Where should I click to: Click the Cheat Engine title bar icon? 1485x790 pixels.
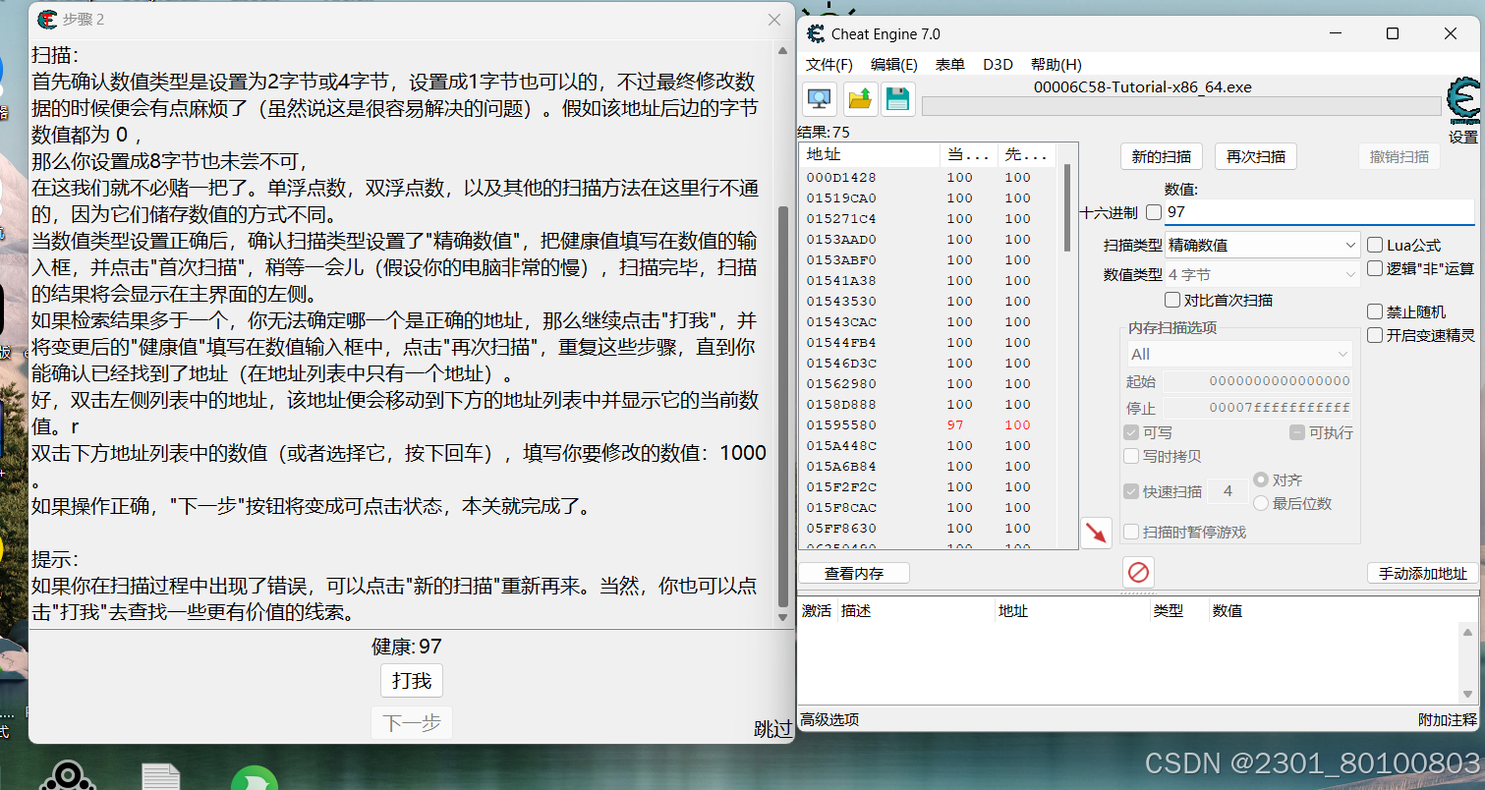[816, 33]
